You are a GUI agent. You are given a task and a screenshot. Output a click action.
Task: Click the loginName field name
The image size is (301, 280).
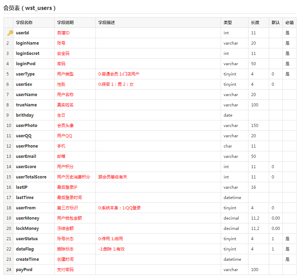tap(27, 43)
